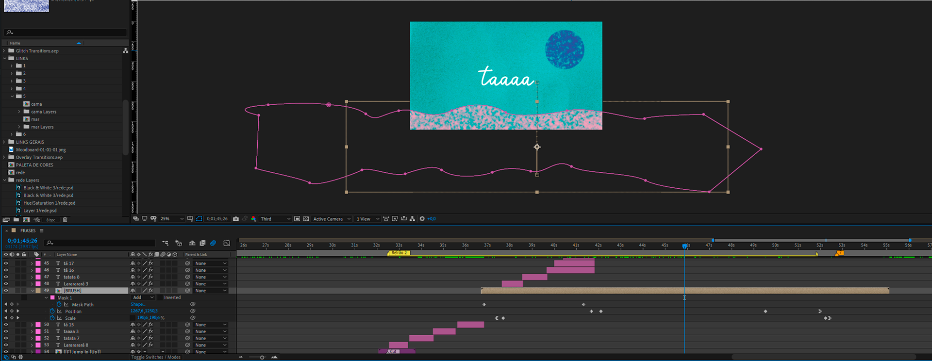Open the Active Camera dropdown
Screen dimensions: 932x361
[332, 219]
